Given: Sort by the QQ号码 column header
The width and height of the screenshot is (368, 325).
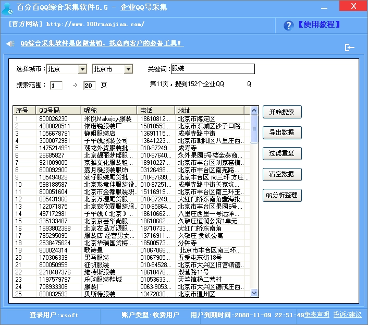Looking at the screenshot, I should pos(58,111).
